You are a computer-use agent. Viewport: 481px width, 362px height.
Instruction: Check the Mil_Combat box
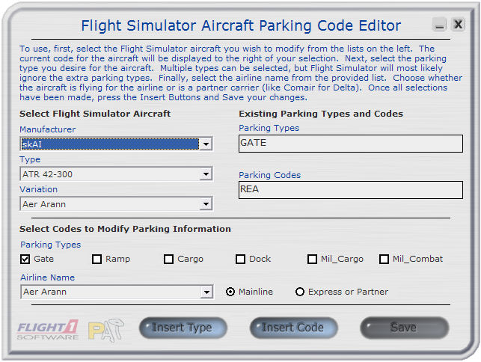tap(384, 260)
